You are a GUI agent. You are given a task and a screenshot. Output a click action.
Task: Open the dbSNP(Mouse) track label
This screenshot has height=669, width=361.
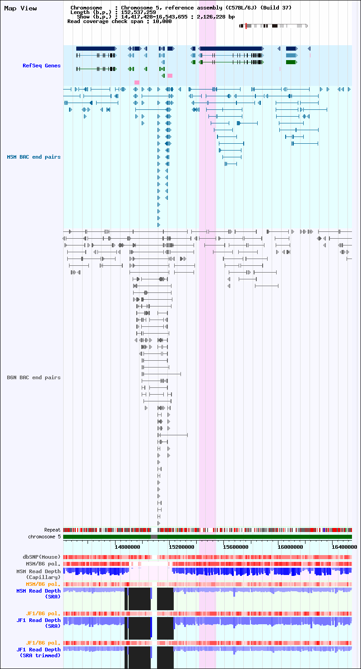point(42,557)
